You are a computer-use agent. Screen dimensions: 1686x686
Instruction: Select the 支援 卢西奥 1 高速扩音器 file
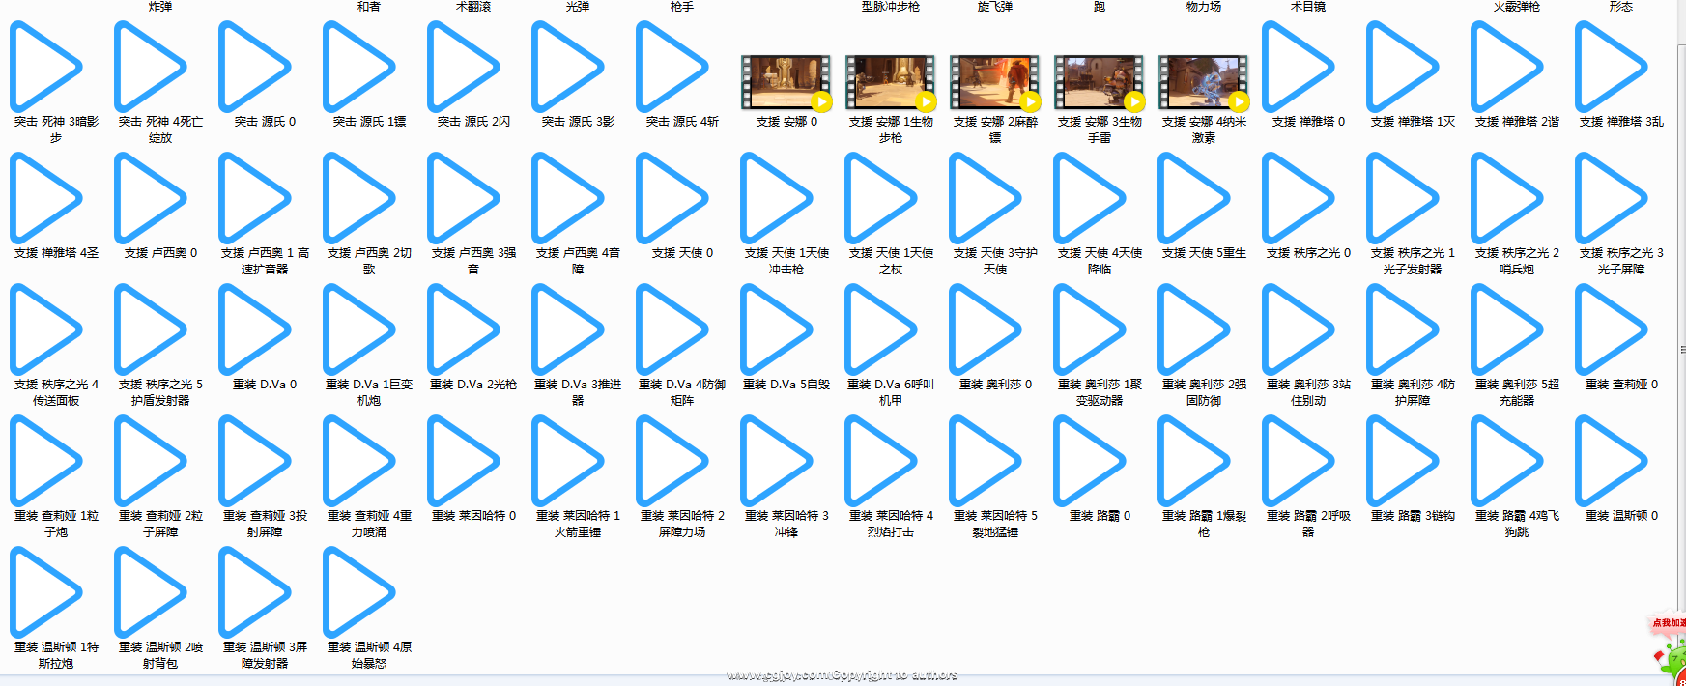tap(255, 198)
